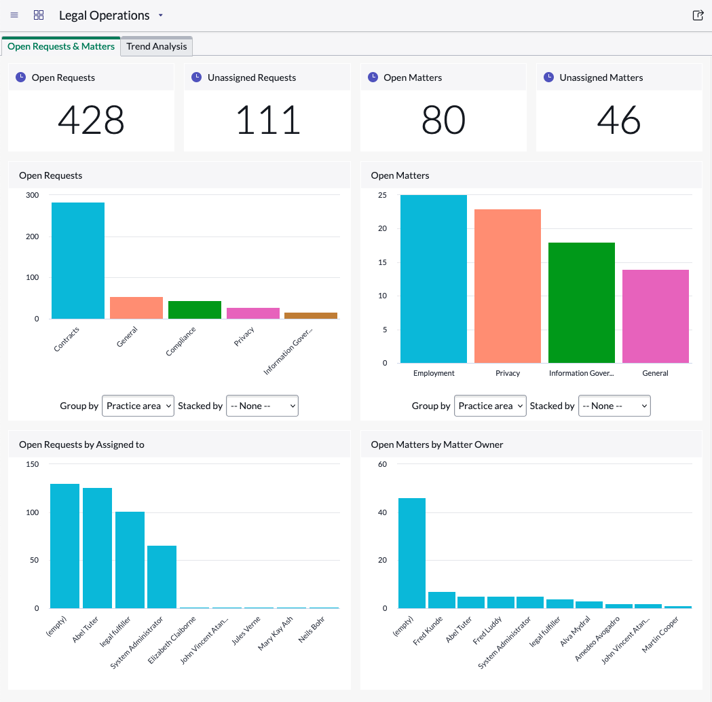Click the pink General bar in Open Matters
Viewport: 712px width, 702px height.
point(656,317)
